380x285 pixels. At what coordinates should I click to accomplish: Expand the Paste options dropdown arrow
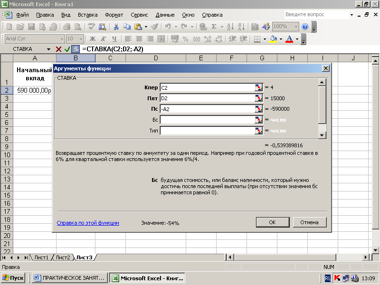(x=146, y=27)
